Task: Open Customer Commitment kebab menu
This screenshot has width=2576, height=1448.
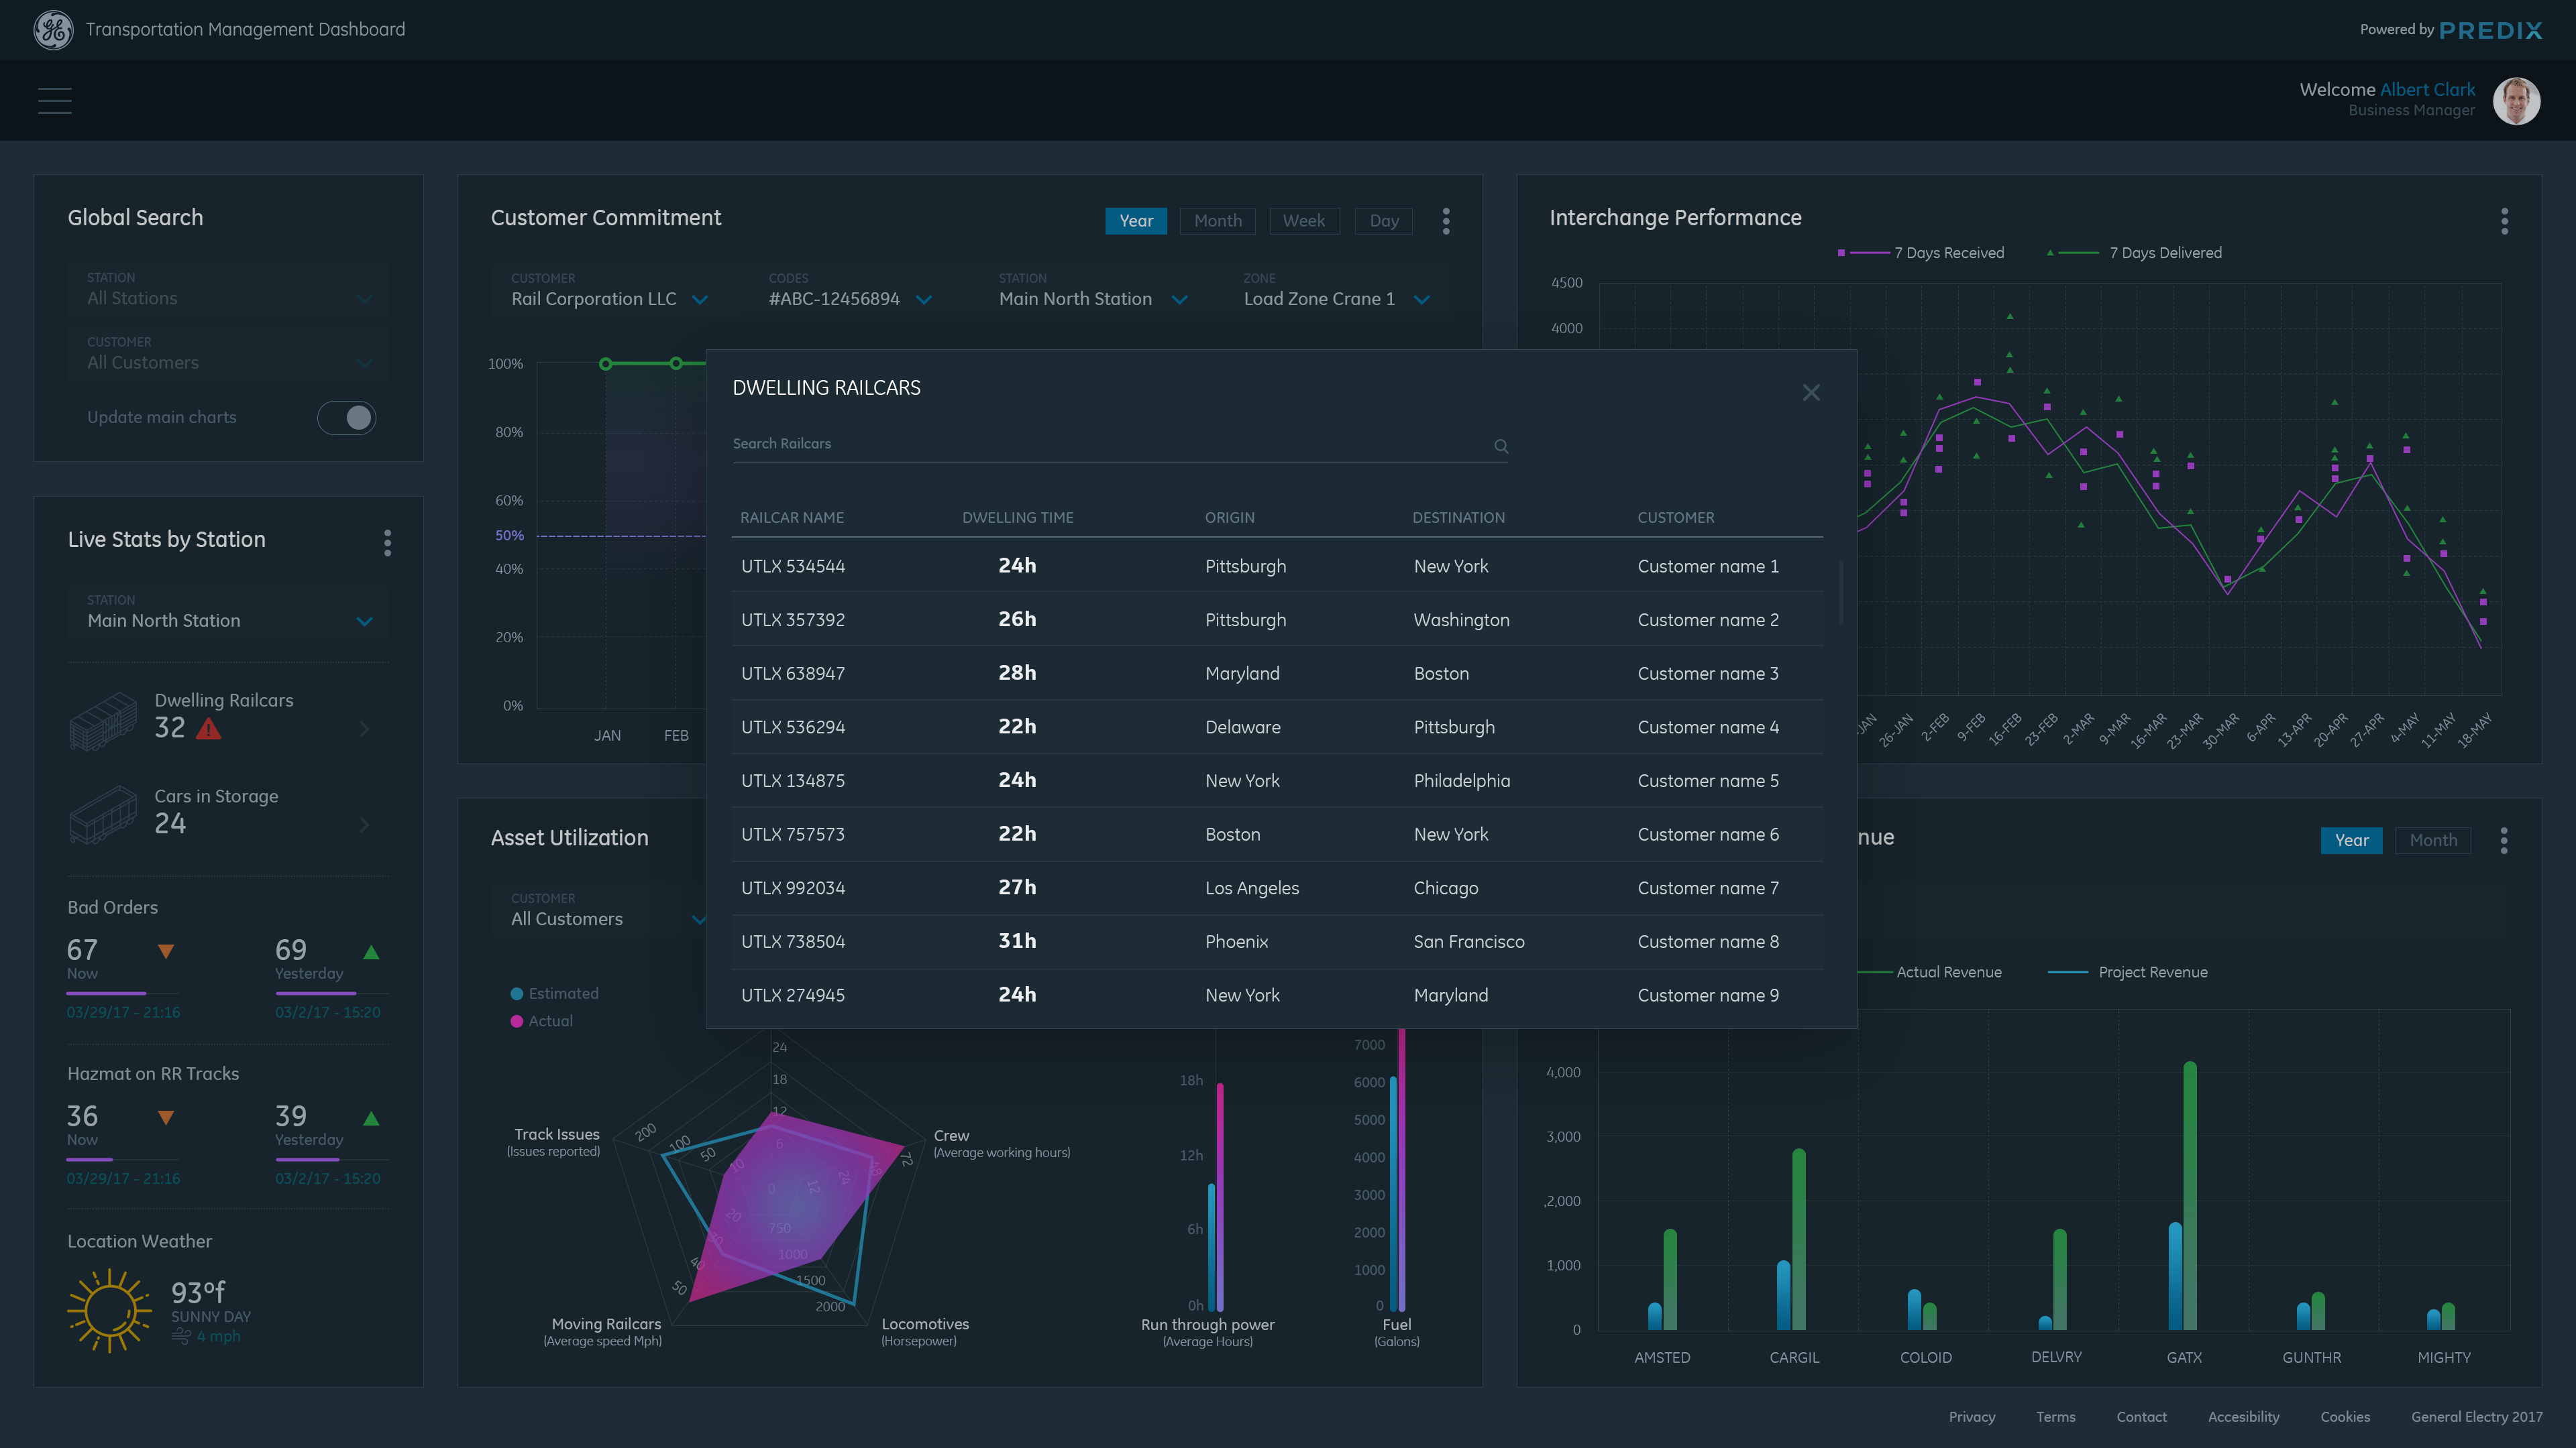Action: click(1445, 221)
